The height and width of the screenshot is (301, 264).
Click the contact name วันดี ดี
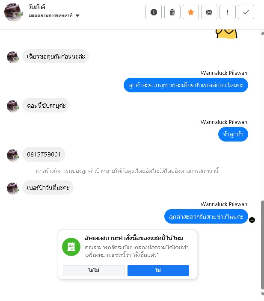36,7
